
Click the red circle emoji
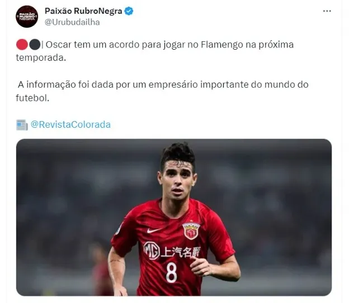[22, 45]
